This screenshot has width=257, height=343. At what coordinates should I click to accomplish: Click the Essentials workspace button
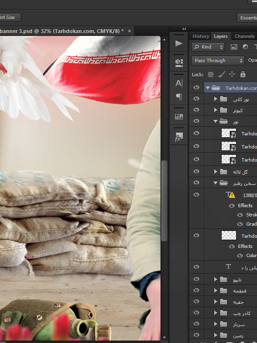pyautogui.click(x=247, y=18)
